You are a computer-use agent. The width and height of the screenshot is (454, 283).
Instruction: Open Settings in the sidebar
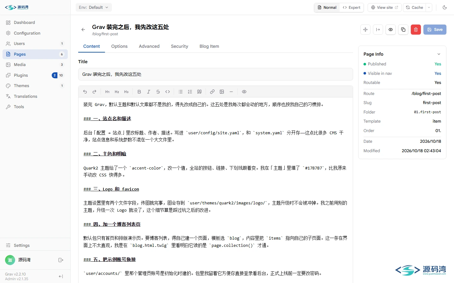coord(35,245)
